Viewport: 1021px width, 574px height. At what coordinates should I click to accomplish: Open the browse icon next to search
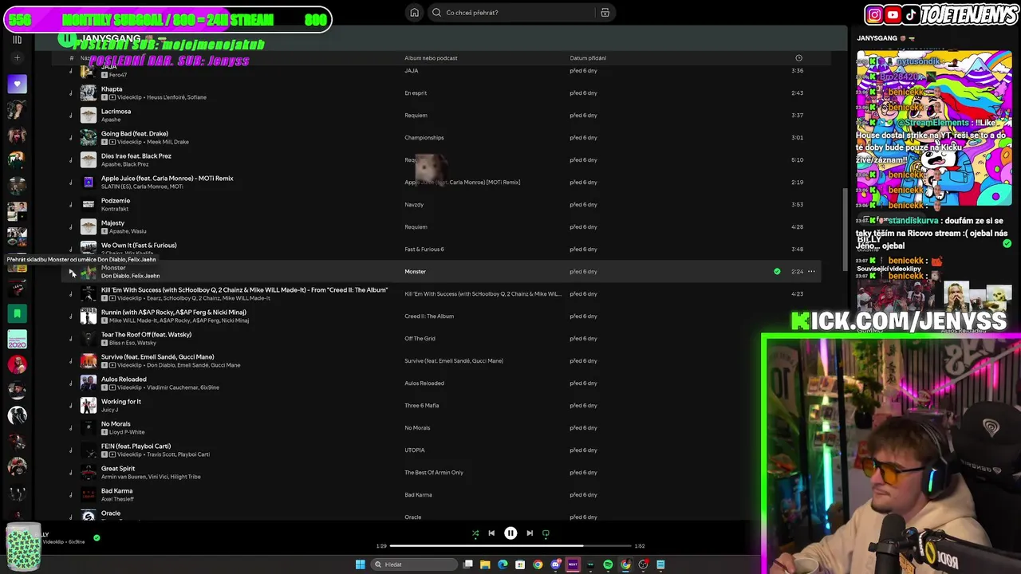click(x=605, y=13)
